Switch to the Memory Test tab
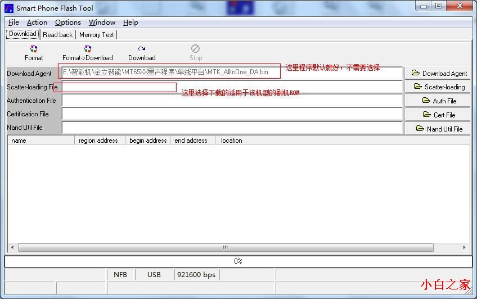 [96, 35]
